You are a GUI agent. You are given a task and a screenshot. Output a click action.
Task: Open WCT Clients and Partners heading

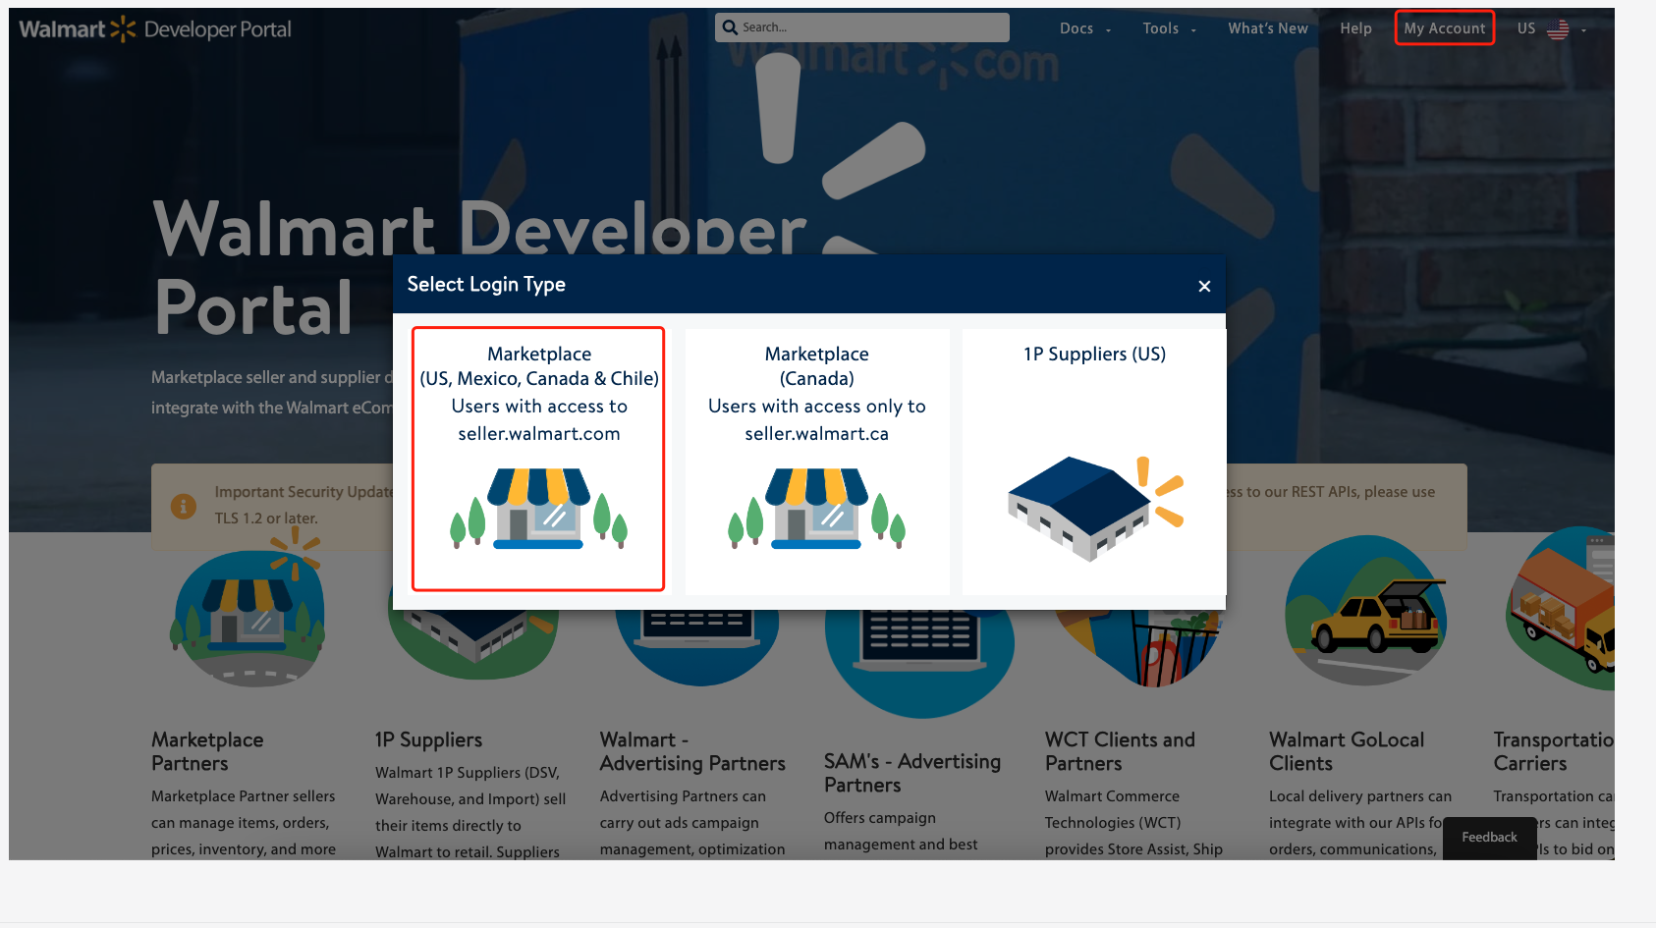pyautogui.click(x=1120, y=751)
